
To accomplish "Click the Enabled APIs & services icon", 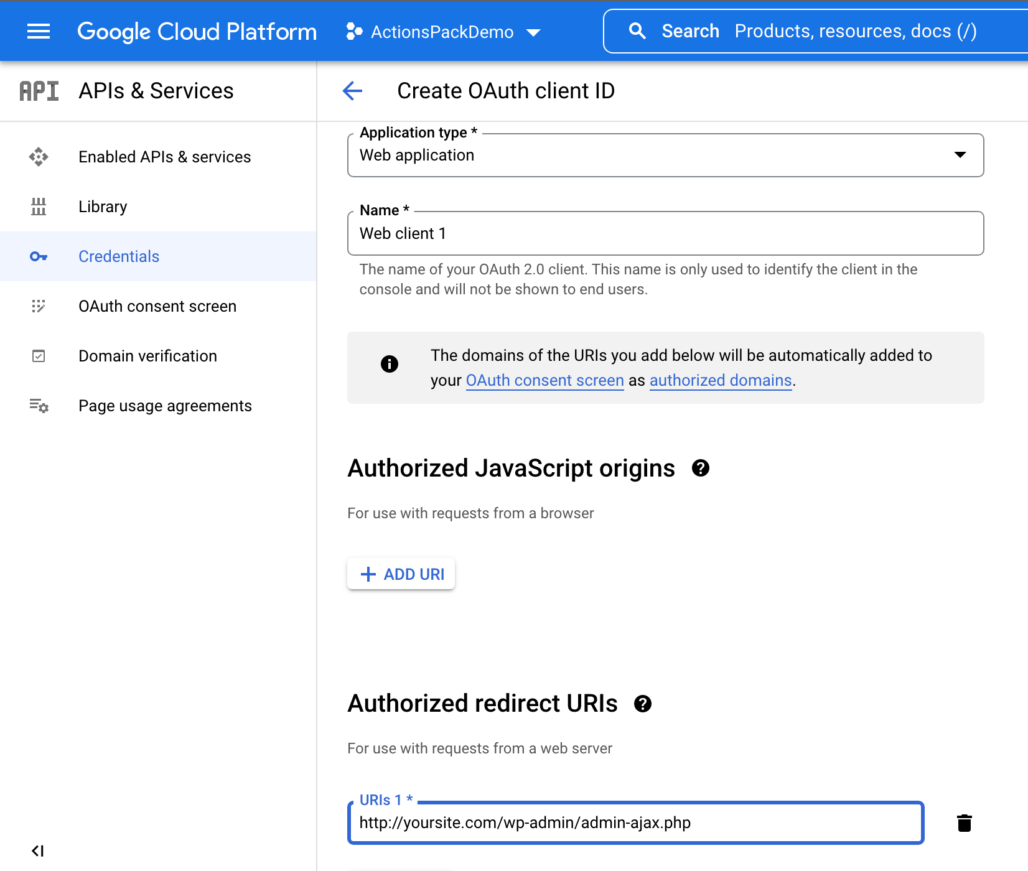I will pos(39,157).
